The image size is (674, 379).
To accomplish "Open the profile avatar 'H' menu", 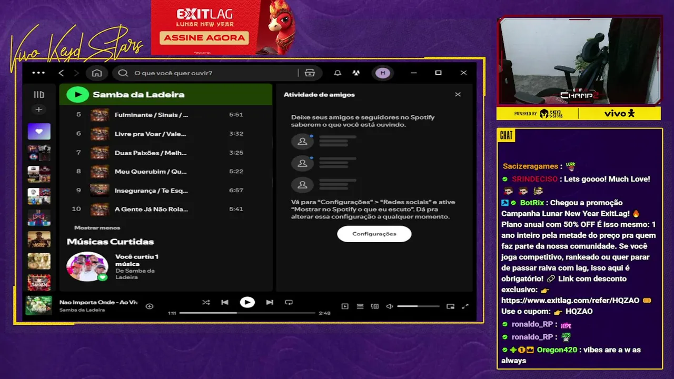I will [x=383, y=73].
